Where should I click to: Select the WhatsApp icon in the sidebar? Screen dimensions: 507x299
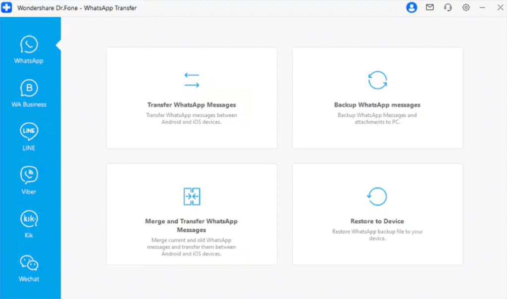[x=29, y=44]
